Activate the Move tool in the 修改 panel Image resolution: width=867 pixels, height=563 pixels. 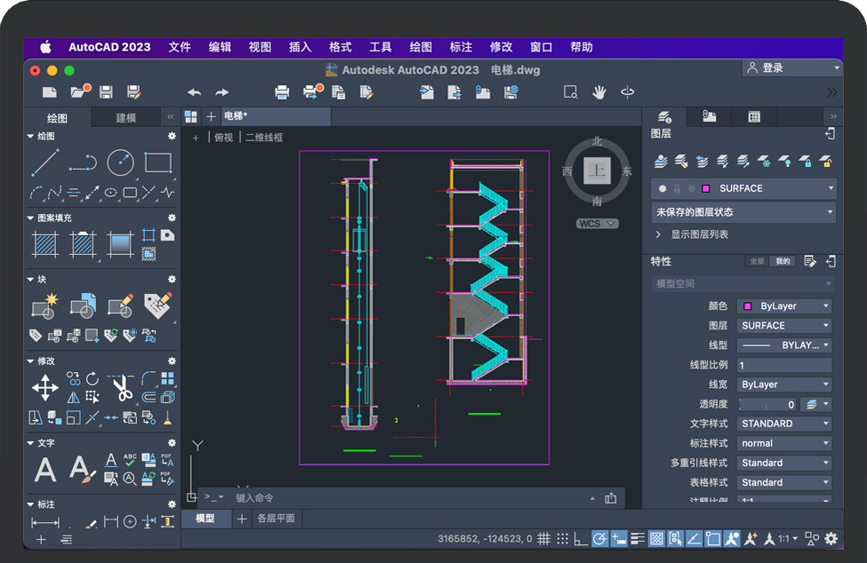(45, 387)
